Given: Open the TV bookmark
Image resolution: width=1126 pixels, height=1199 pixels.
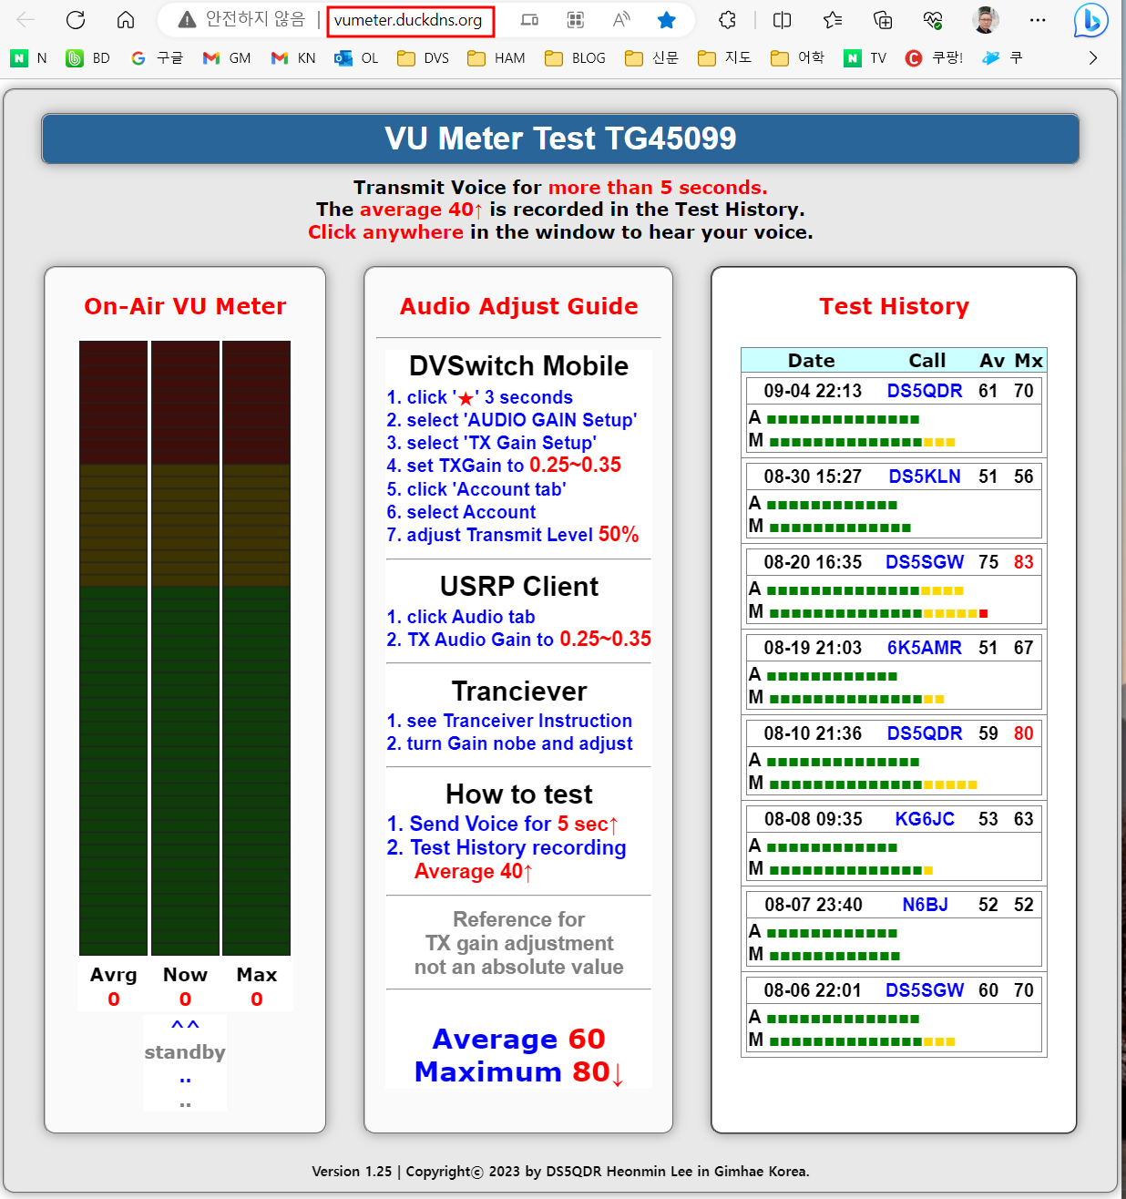Looking at the screenshot, I should tap(865, 58).
